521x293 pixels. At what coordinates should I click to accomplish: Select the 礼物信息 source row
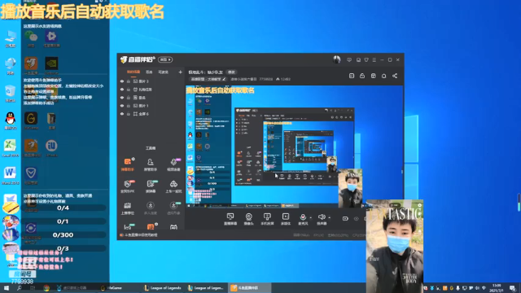pyautogui.click(x=151, y=90)
